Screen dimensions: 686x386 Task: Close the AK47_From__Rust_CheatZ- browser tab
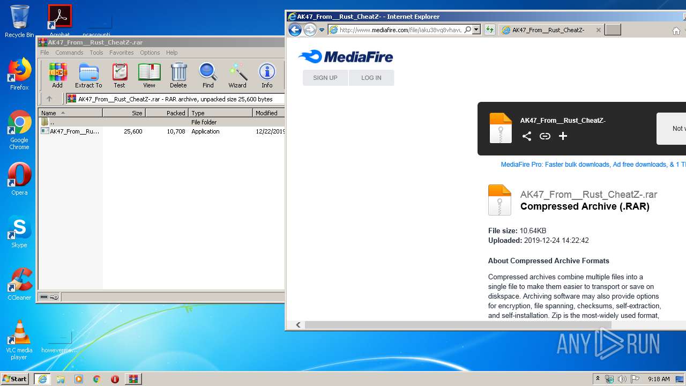(x=599, y=30)
